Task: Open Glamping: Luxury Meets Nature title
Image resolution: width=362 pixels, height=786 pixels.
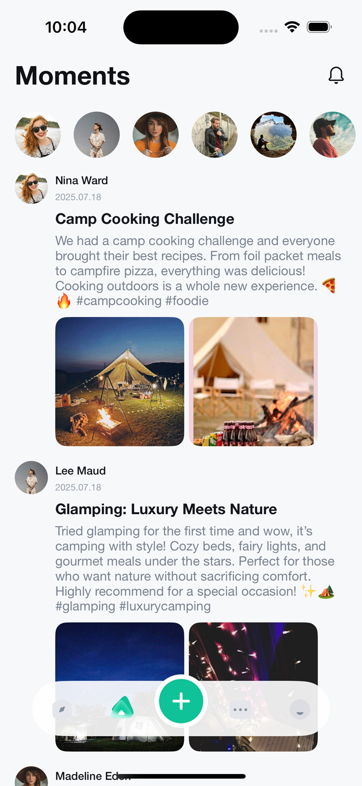Action: point(166,509)
